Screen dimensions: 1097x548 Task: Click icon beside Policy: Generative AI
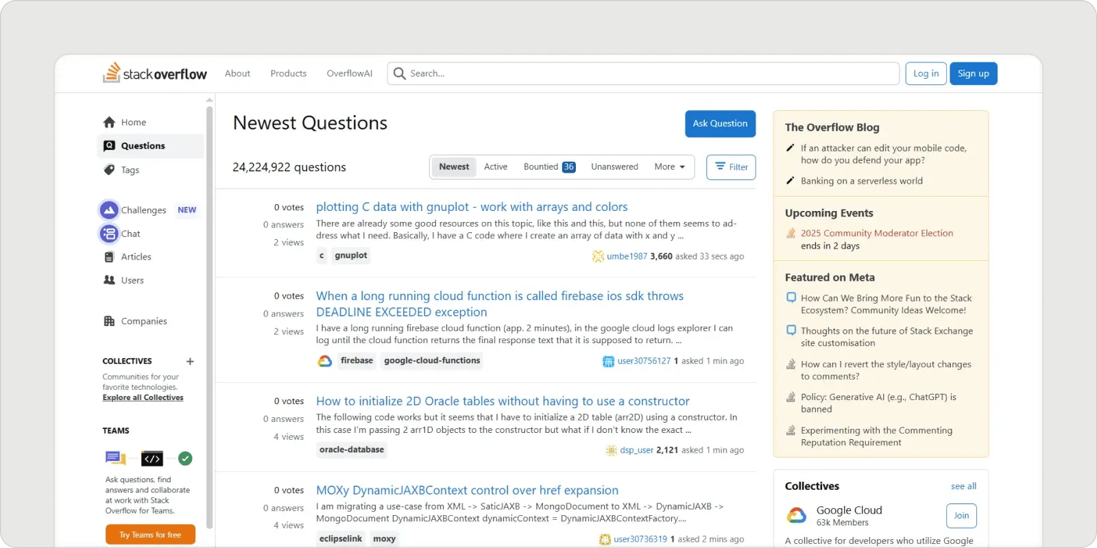[x=791, y=397]
